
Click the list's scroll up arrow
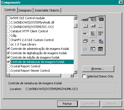(x=75, y=18)
